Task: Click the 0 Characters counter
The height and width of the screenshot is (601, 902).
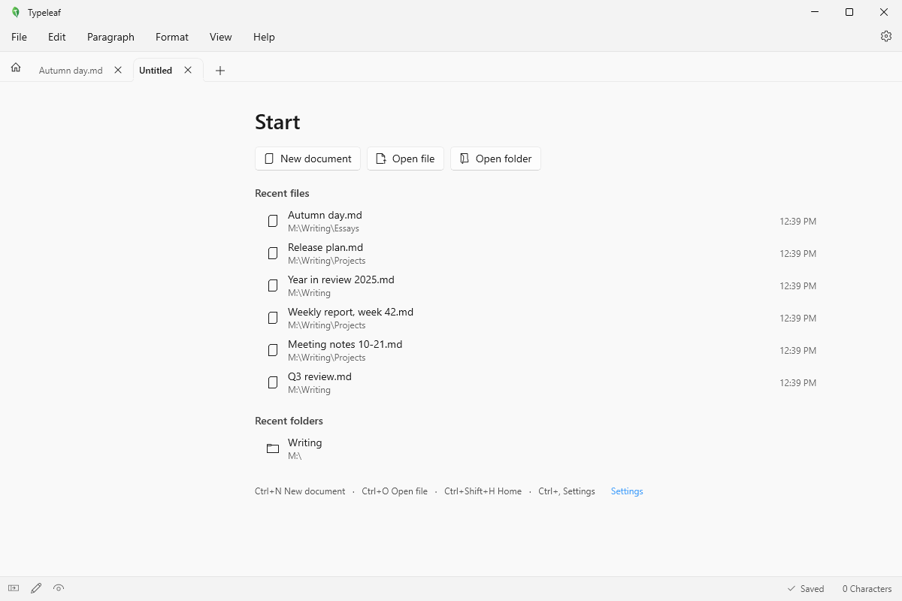Action: point(867,589)
